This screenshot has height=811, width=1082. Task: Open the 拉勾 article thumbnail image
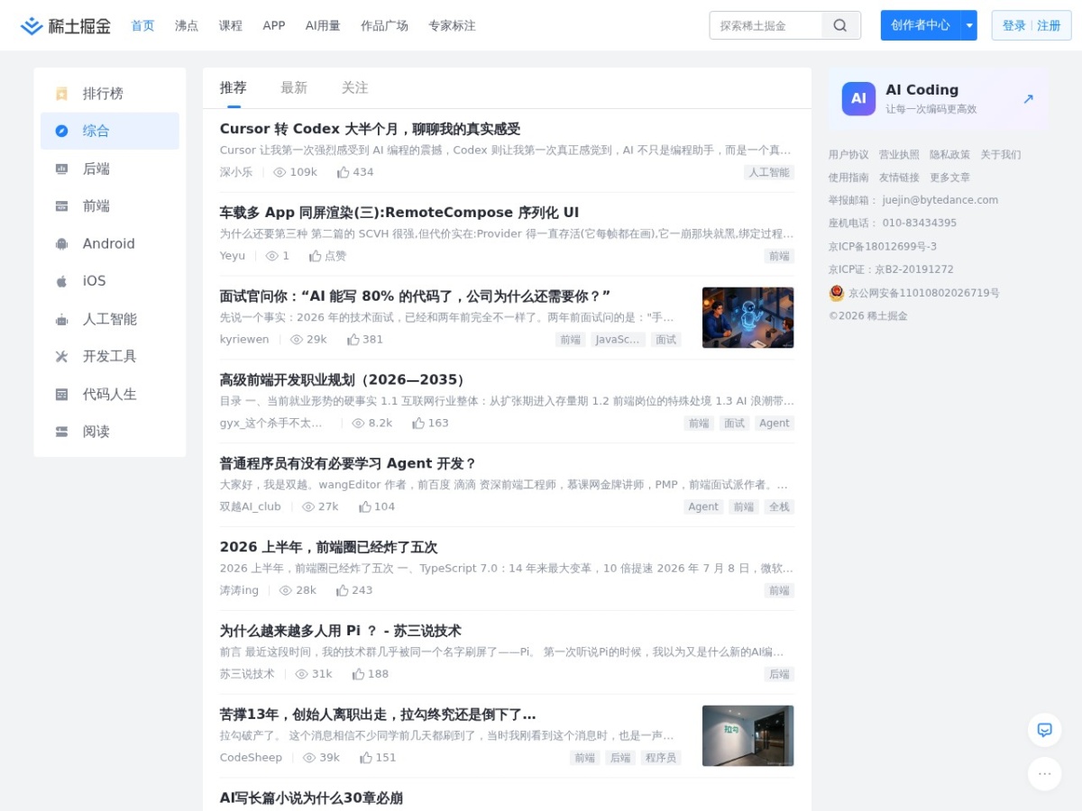coord(748,736)
